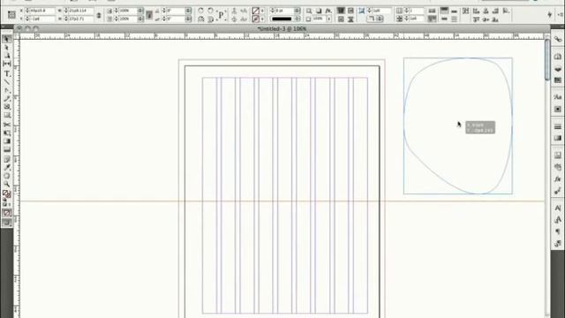Select the Gradient Feather tool
This screenshot has height=318, width=565.
click(6, 149)
